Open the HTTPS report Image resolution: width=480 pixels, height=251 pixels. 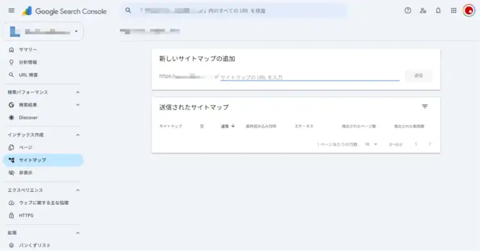pyautogui.click(x=26, y=215)
